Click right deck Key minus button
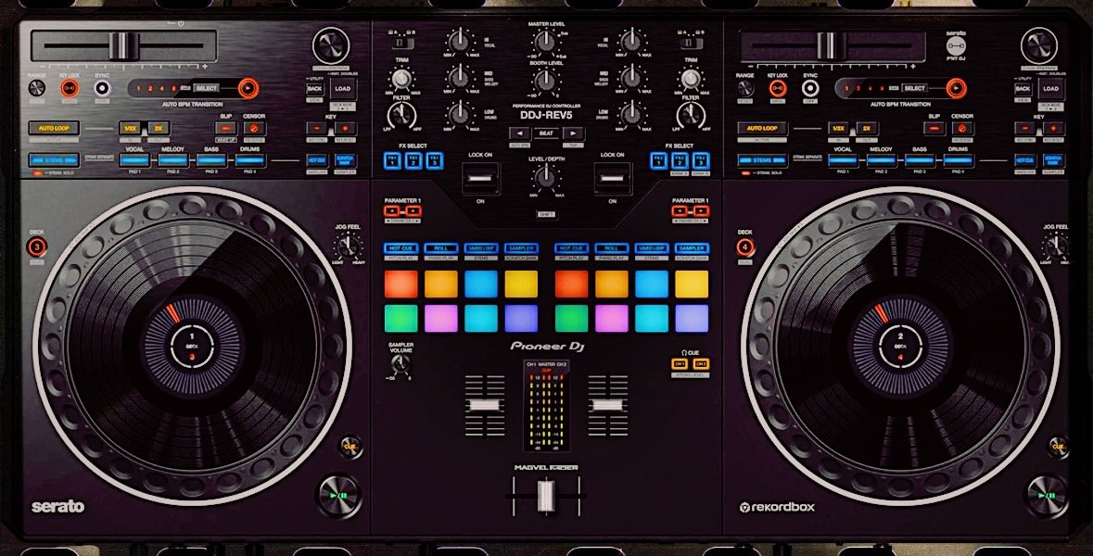Screen dimensions: 1093x556 [x=1024, y=128]
